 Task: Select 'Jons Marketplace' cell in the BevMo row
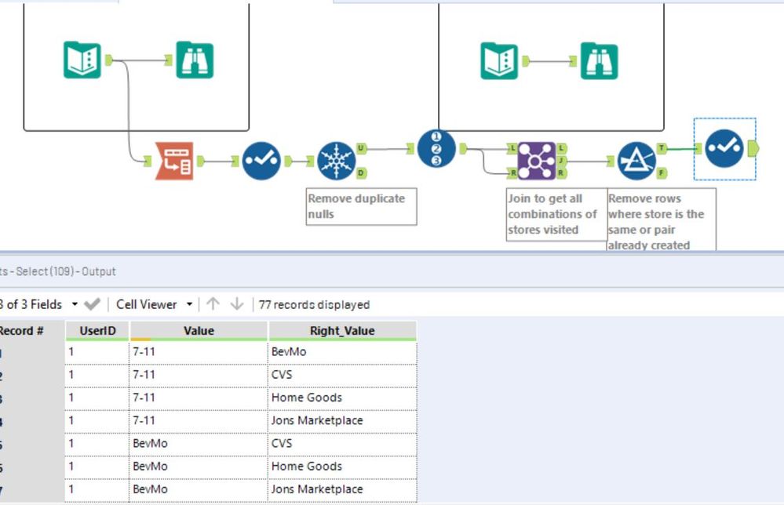point(342,490)
